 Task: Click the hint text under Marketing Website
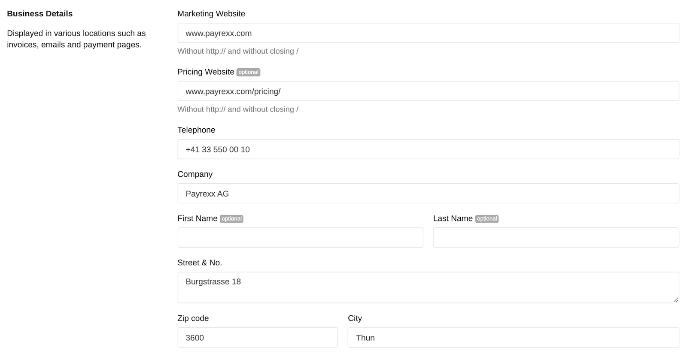(237, 51)
